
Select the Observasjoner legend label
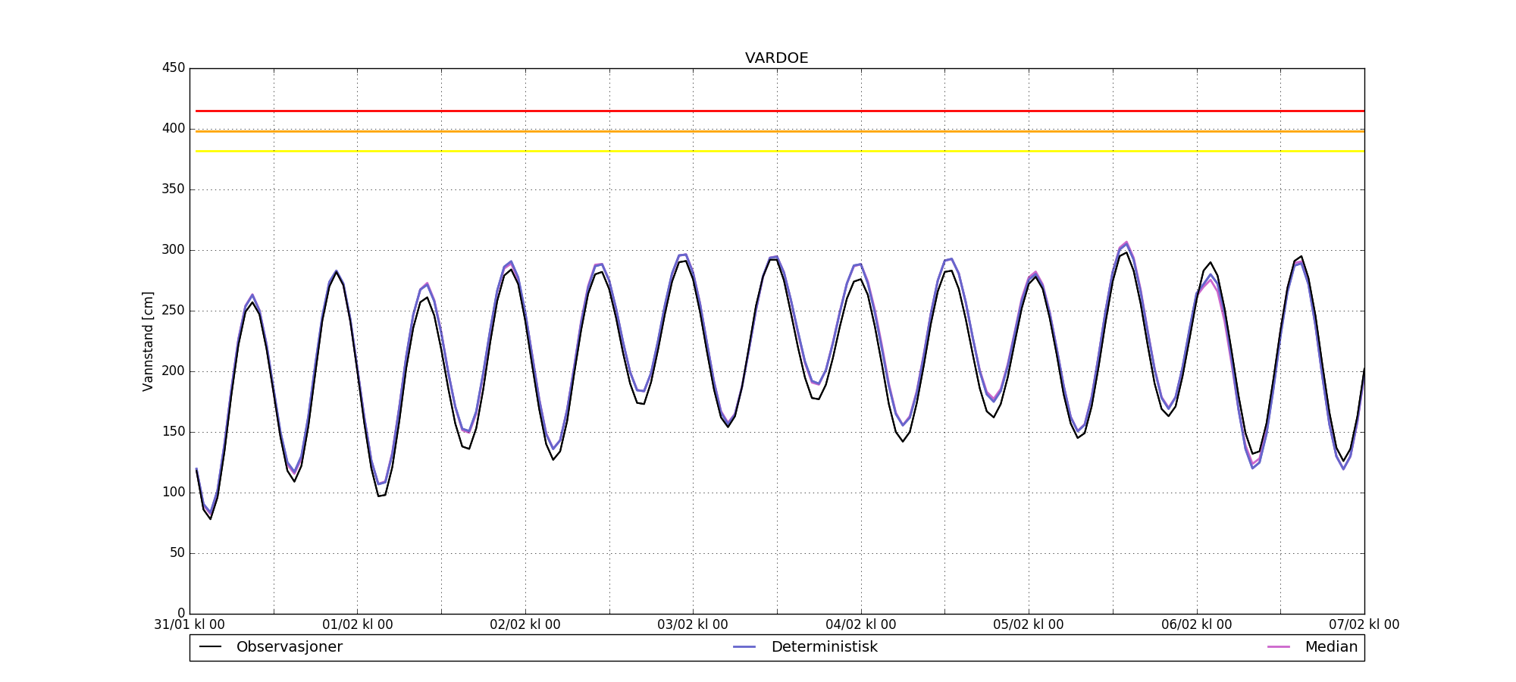click(x=289, y=647)
